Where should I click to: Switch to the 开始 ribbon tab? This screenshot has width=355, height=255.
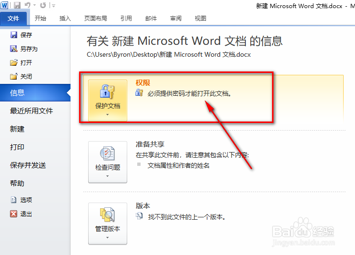41,18
